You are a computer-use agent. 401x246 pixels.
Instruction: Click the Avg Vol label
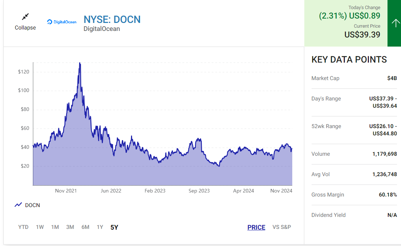click(x=320, y=174)
